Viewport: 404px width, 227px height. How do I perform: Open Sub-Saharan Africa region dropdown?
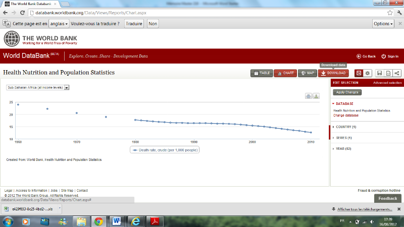coord(37,87)
